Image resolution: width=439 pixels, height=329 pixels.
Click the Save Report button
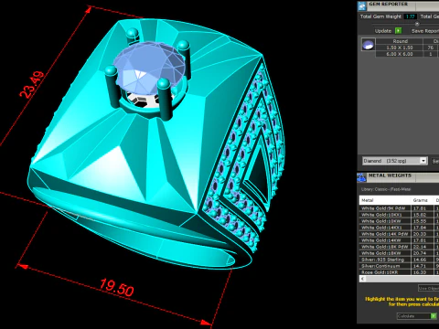pyautogui.click(x=425, y=31)
